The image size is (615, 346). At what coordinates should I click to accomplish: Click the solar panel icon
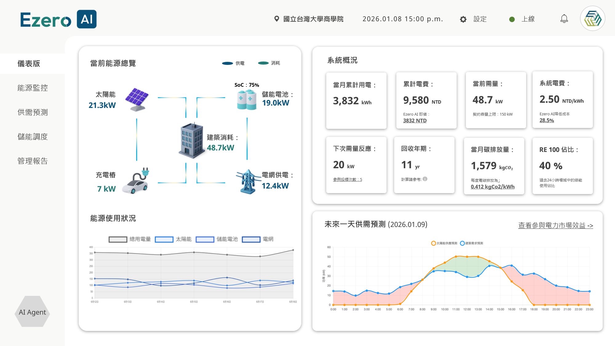[137, 99]
